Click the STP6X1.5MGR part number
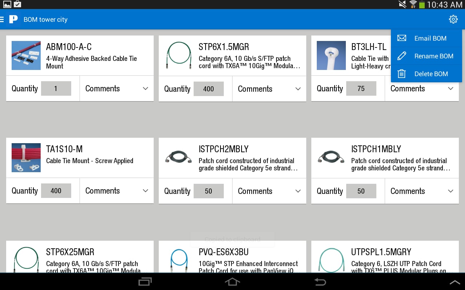The image size is (465, 290). click(x=224, y=47)
